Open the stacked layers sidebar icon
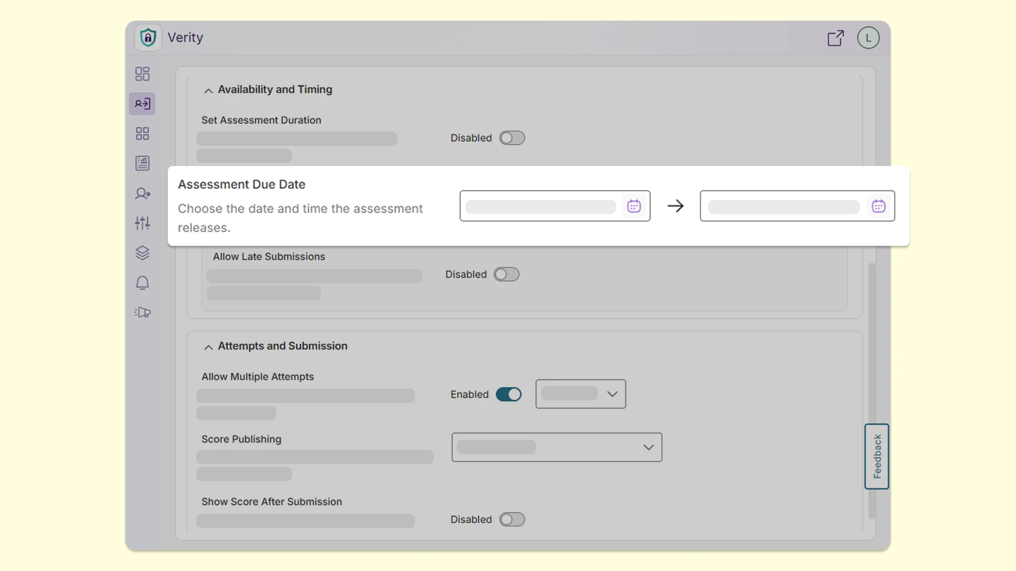This screenshot has width=1016, height=571. (x=142, y=253)
